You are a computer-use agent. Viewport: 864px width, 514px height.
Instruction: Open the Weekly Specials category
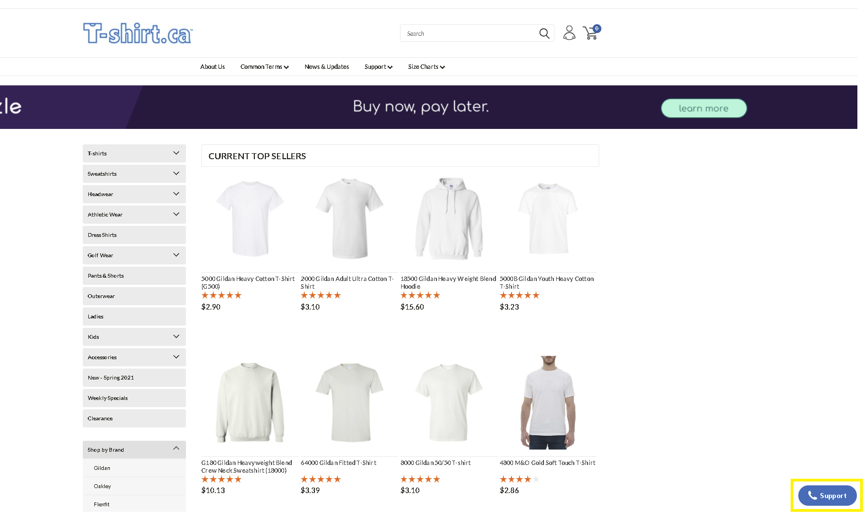tap(134, 398)
